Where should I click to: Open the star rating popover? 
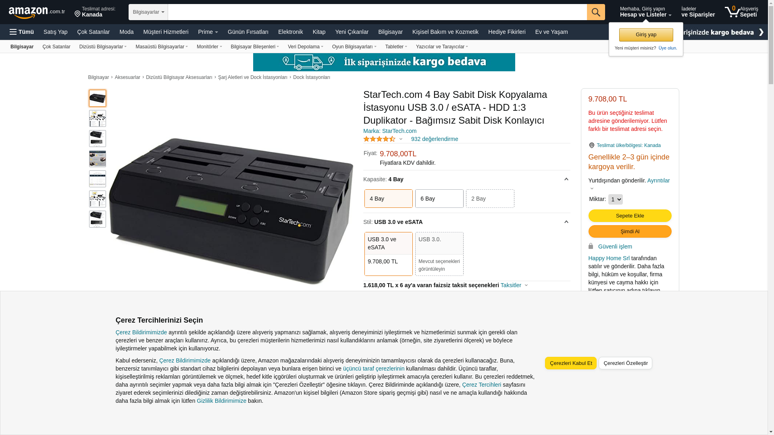pos(383,139)
